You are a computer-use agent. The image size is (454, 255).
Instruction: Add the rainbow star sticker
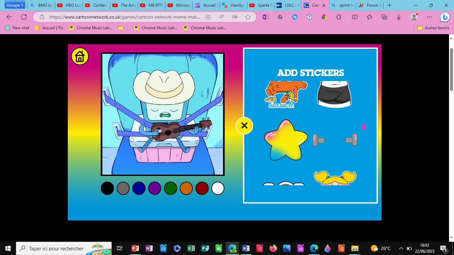285,140
